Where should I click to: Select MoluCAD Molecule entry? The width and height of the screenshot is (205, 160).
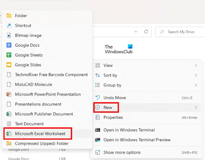[47, 84]
